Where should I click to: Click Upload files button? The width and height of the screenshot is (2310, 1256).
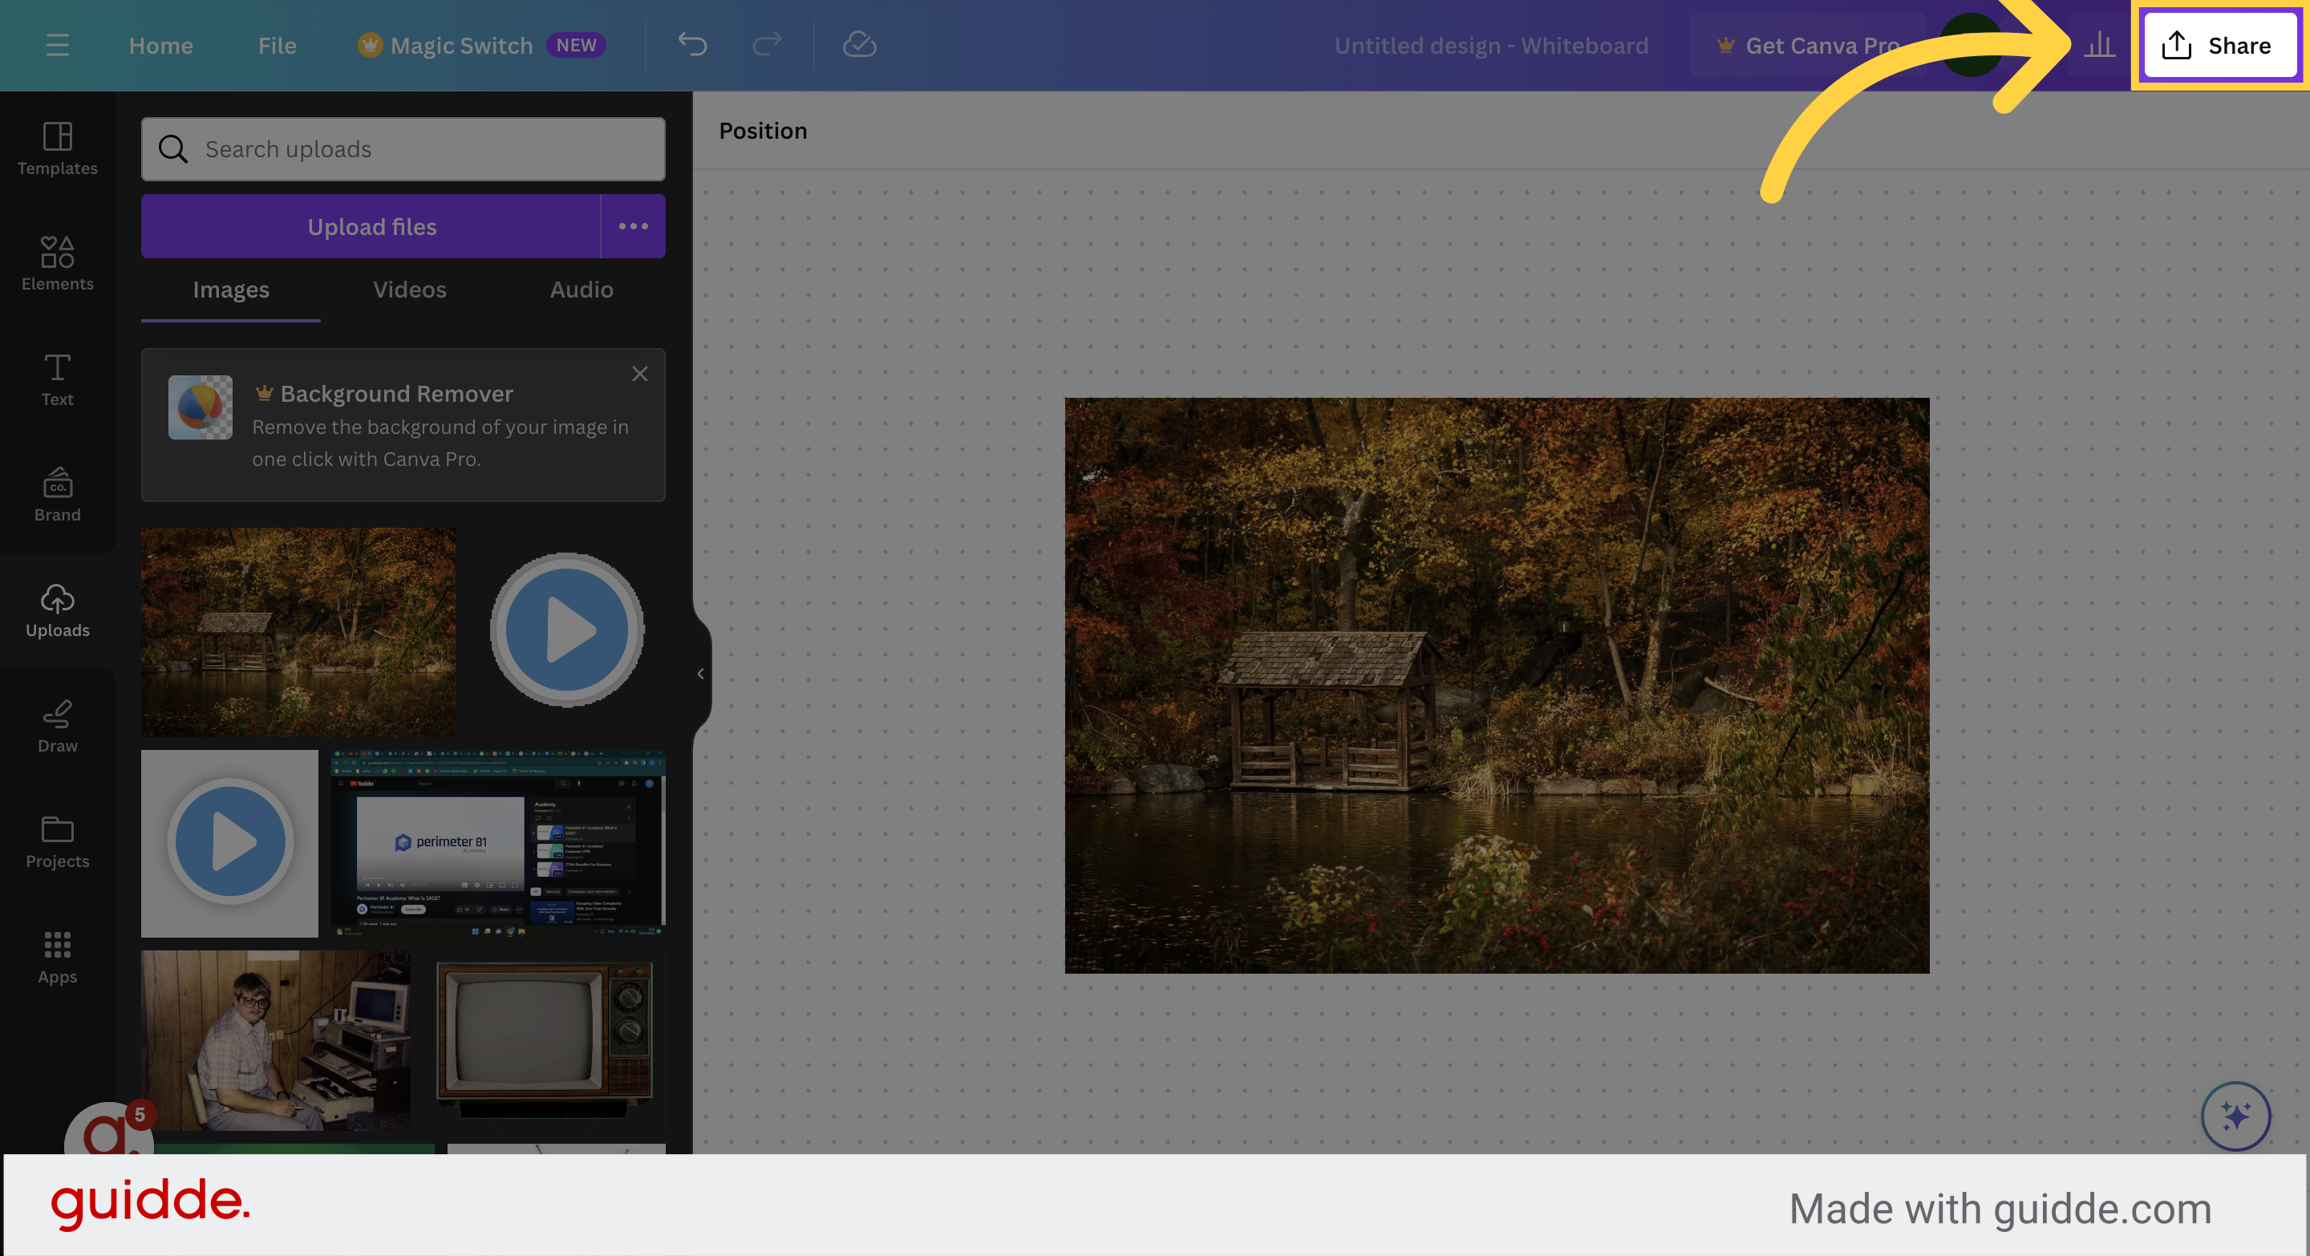[x=371, y=225]
